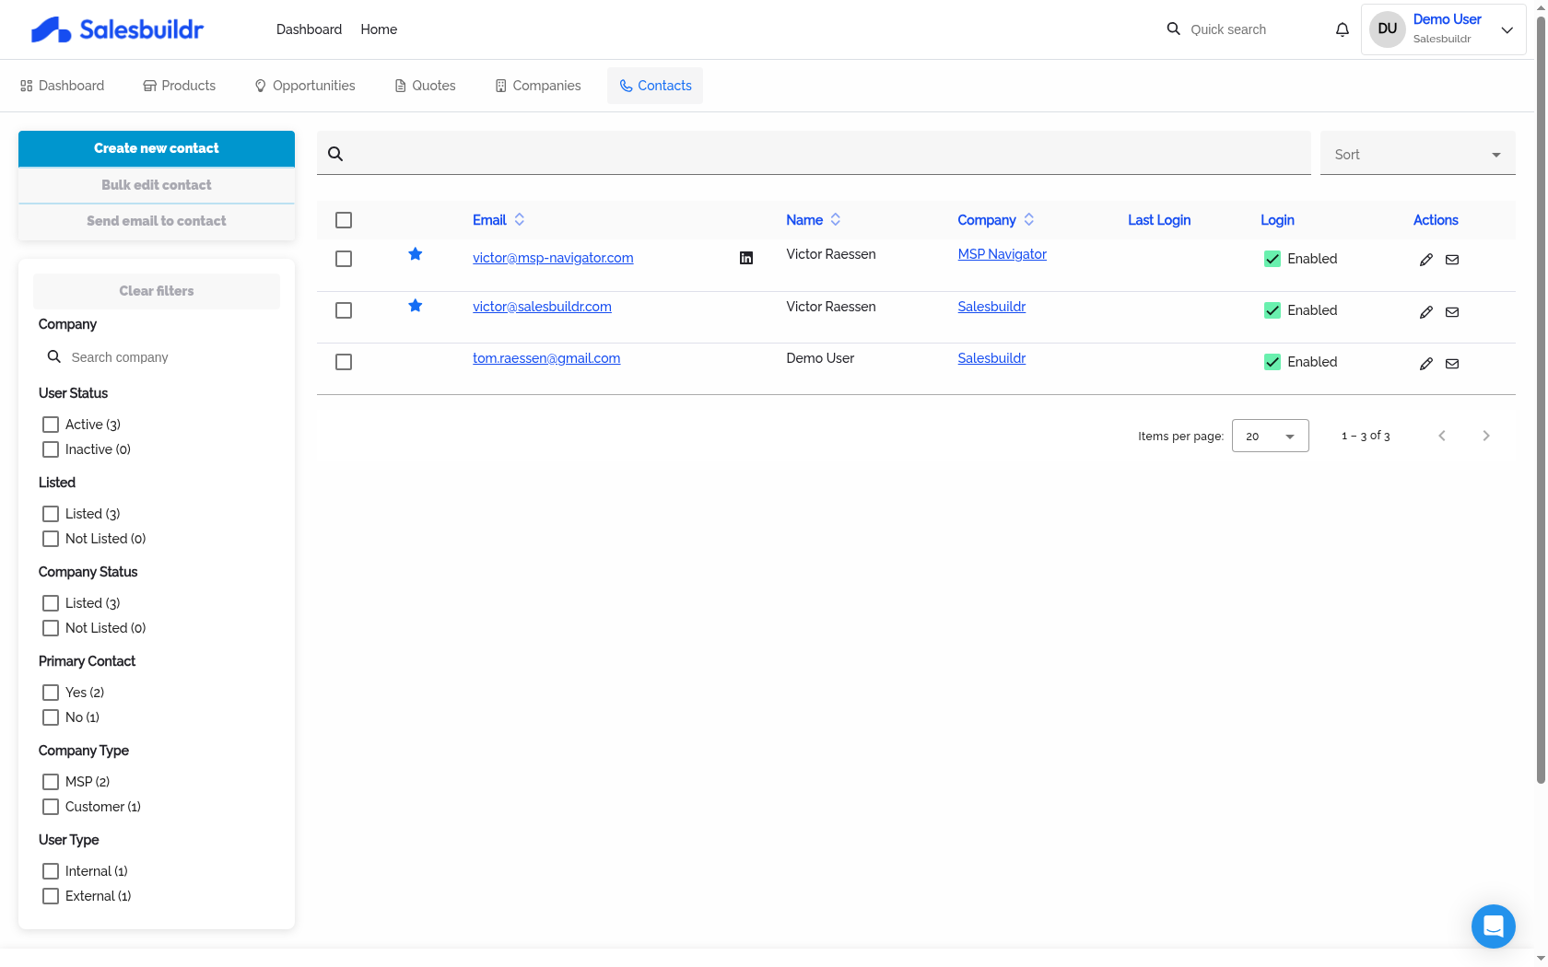Click the Salesbuildr logo
Viewport: 1548px width, 967px height.
click(117, 29)
